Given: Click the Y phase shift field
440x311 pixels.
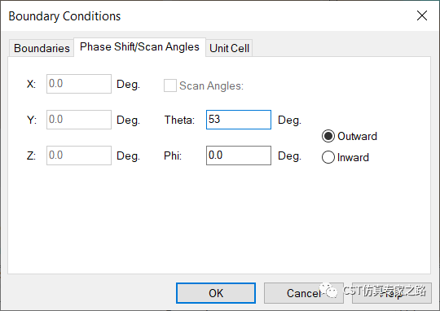Looking at the screenshot, I should click(79, 120).
